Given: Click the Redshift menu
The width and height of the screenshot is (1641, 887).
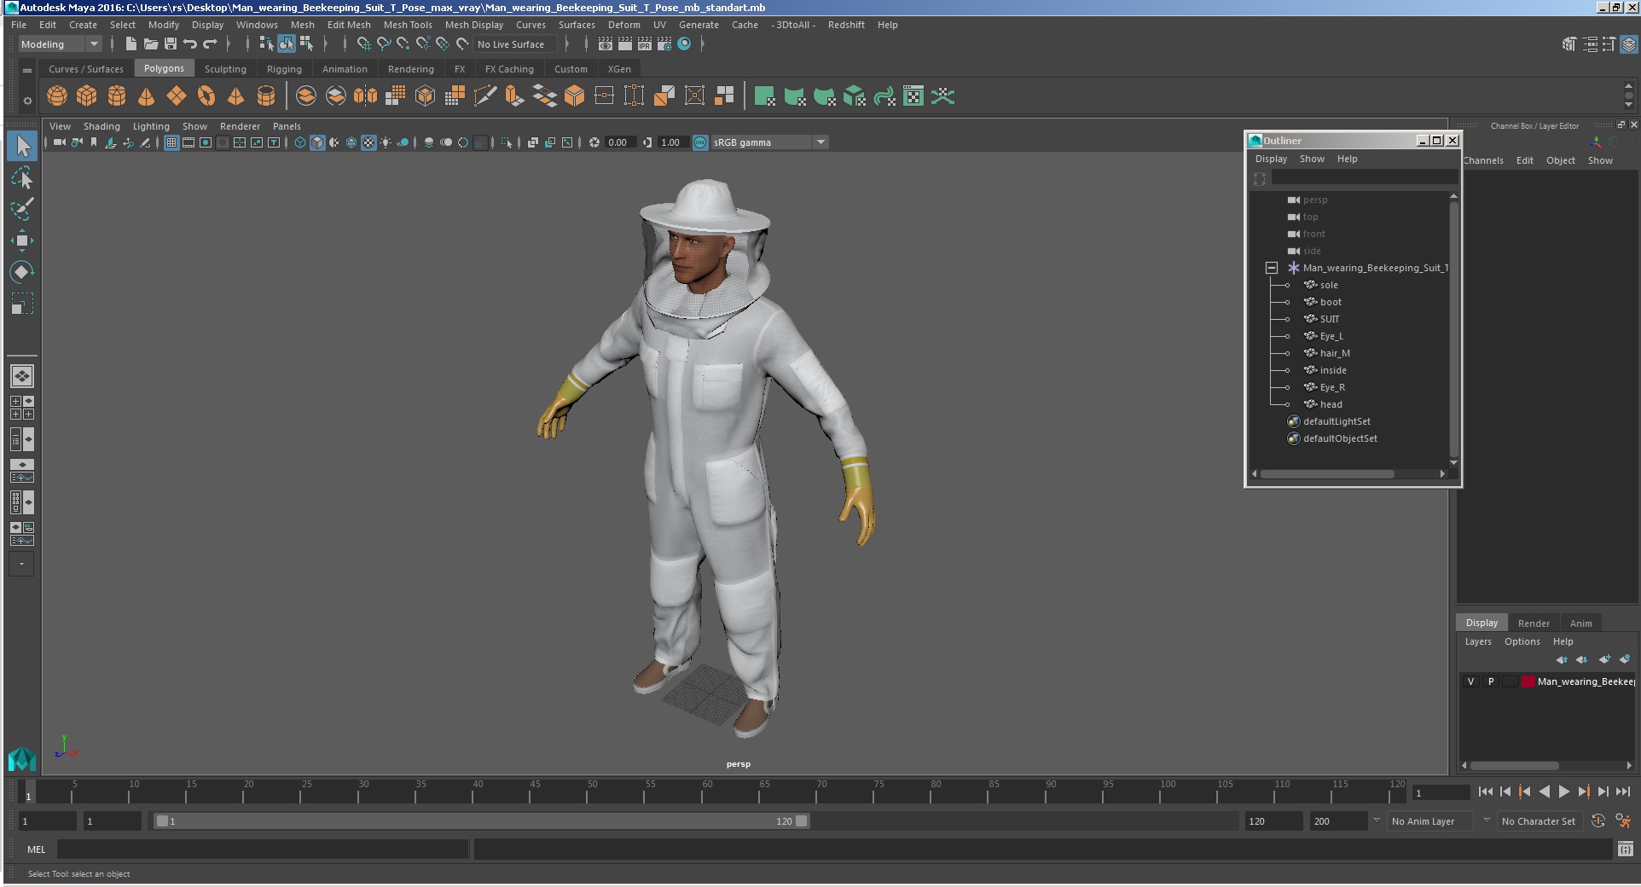Looking at the screenshot, I should tap(846, 25).
